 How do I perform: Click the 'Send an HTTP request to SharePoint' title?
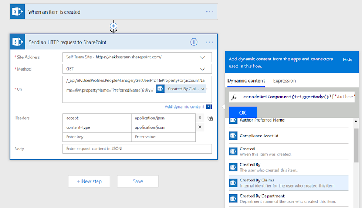[x=67, y=42]
